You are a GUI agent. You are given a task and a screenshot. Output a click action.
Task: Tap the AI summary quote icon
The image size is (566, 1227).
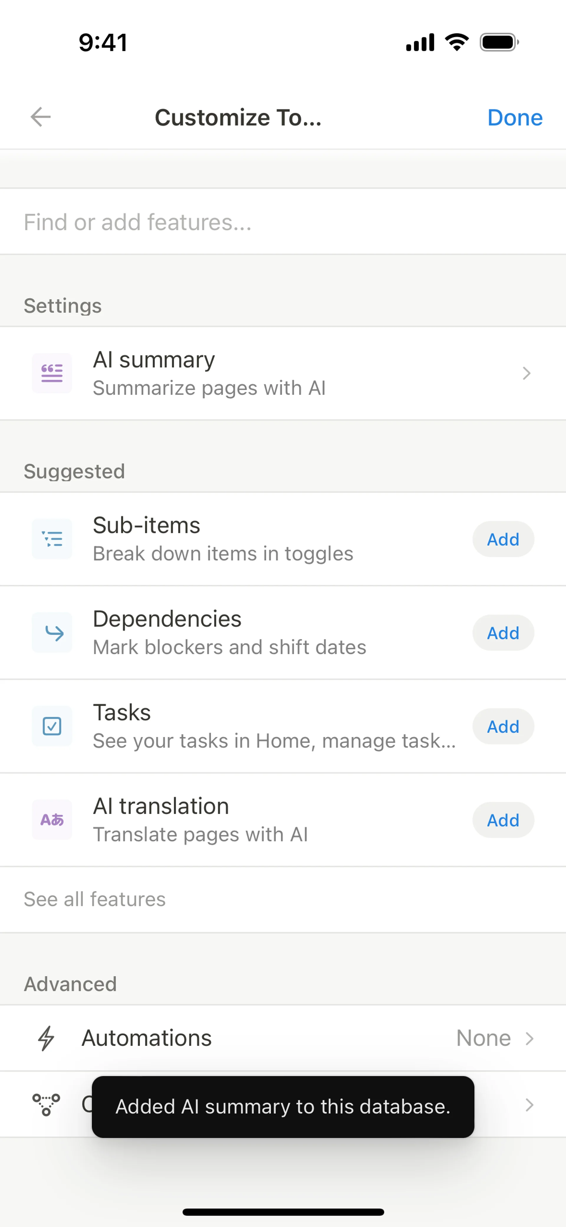coord(52,373)
